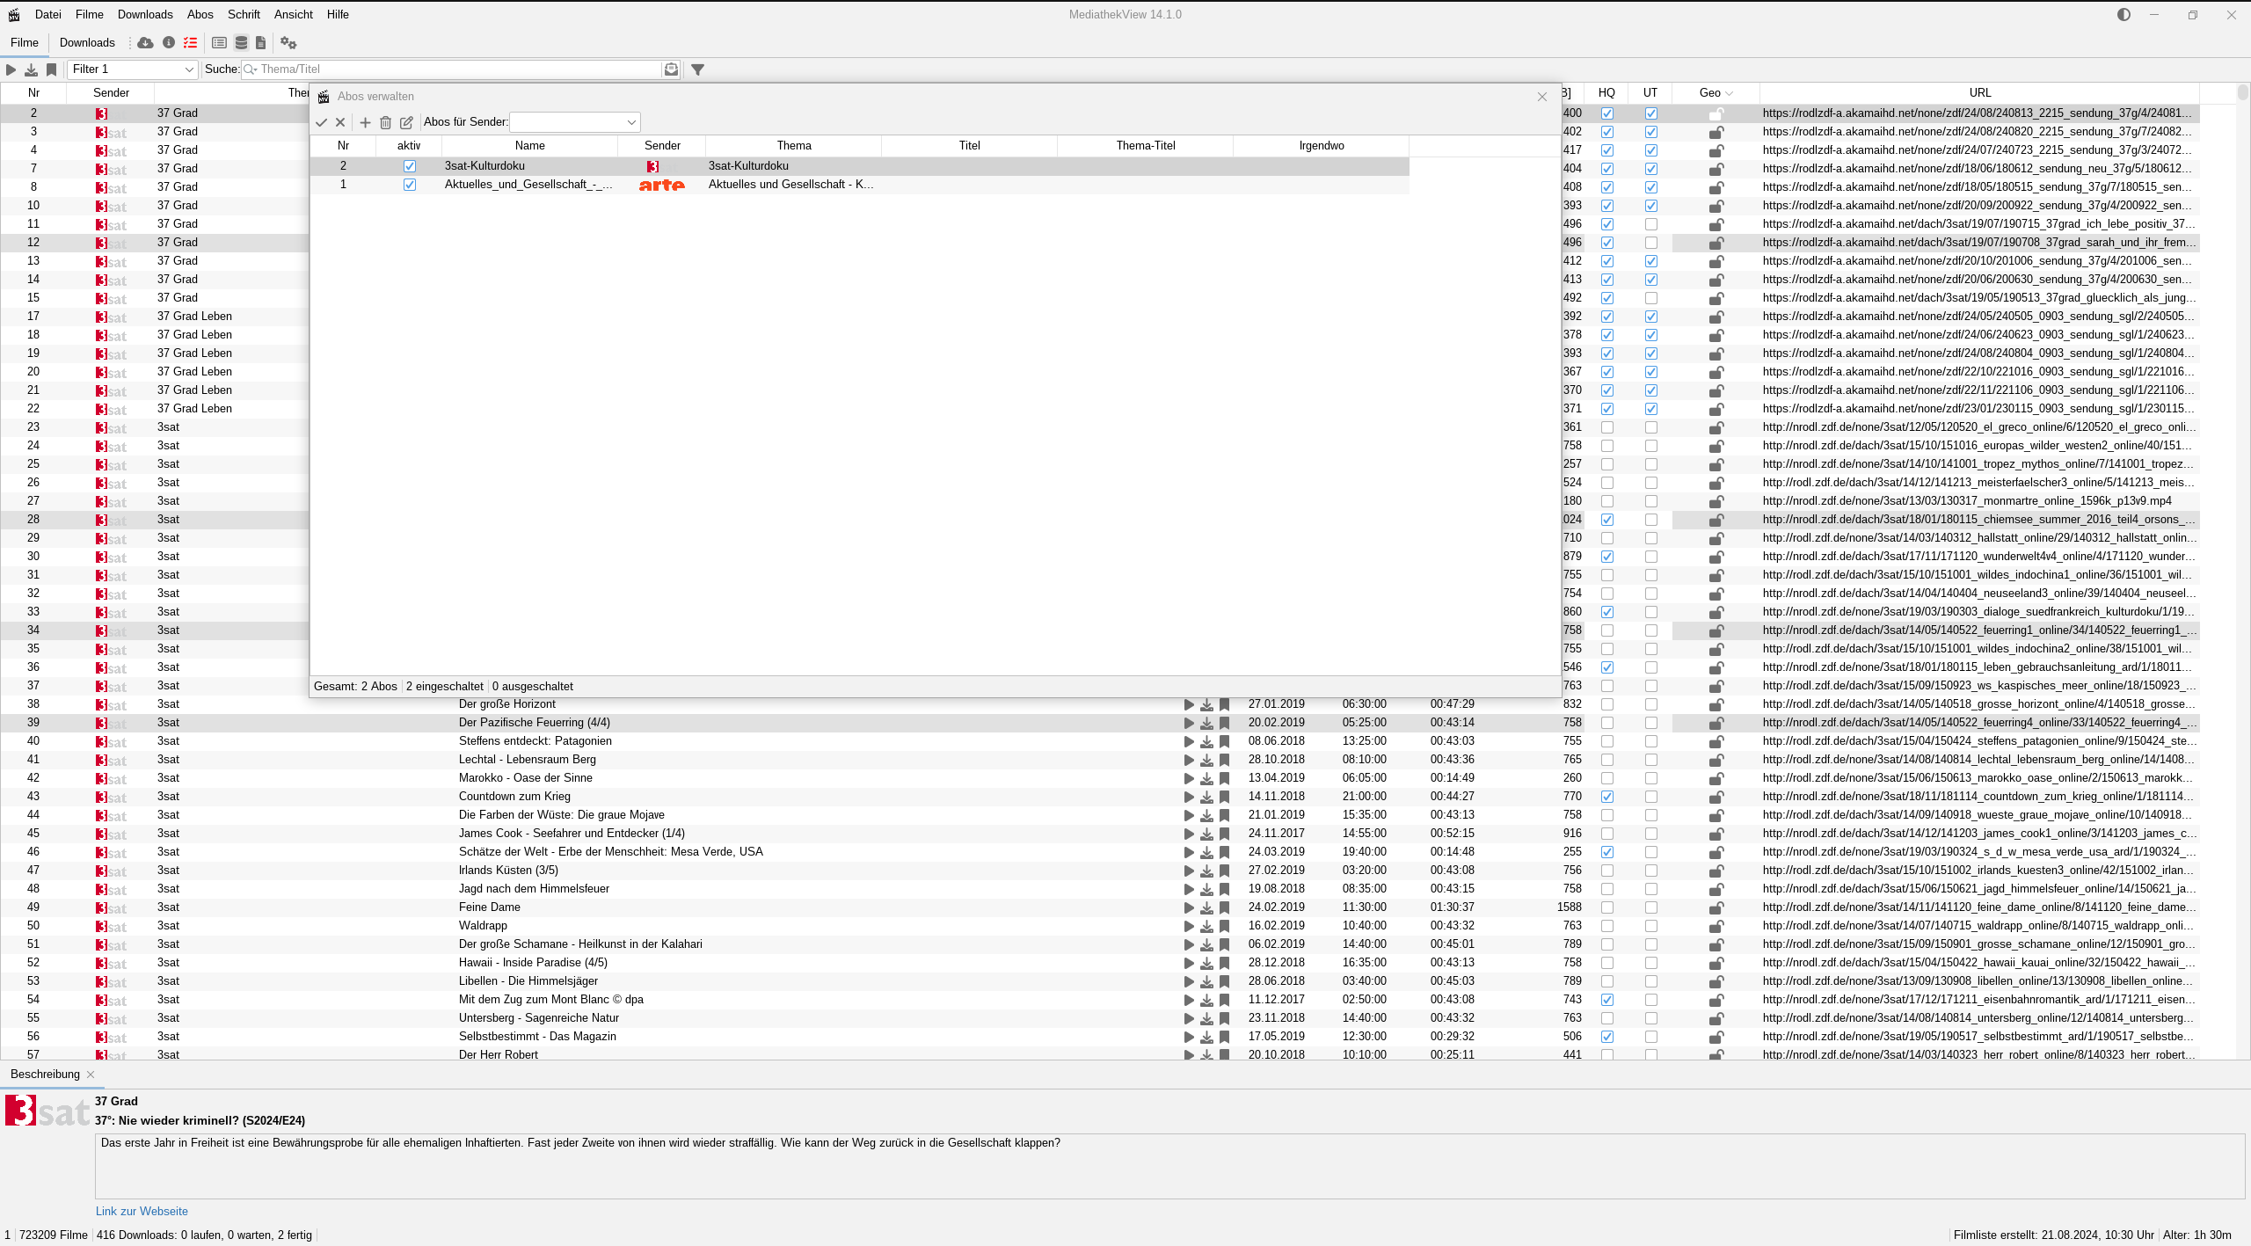
Task: Open the 'Link zur Webseite' link
Action: (x=142, y=1211)
